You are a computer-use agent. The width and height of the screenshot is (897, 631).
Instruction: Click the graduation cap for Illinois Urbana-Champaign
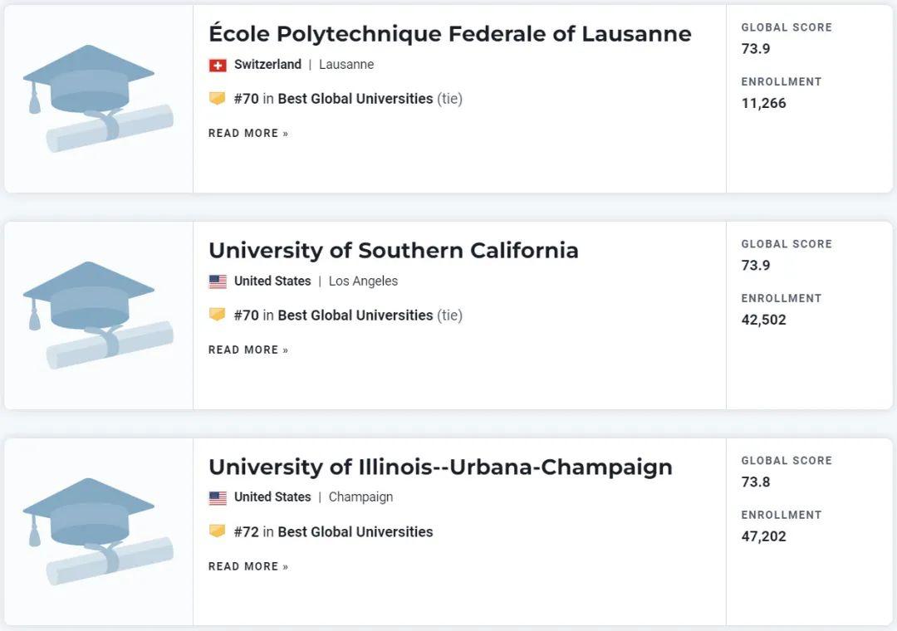point(98,532)
